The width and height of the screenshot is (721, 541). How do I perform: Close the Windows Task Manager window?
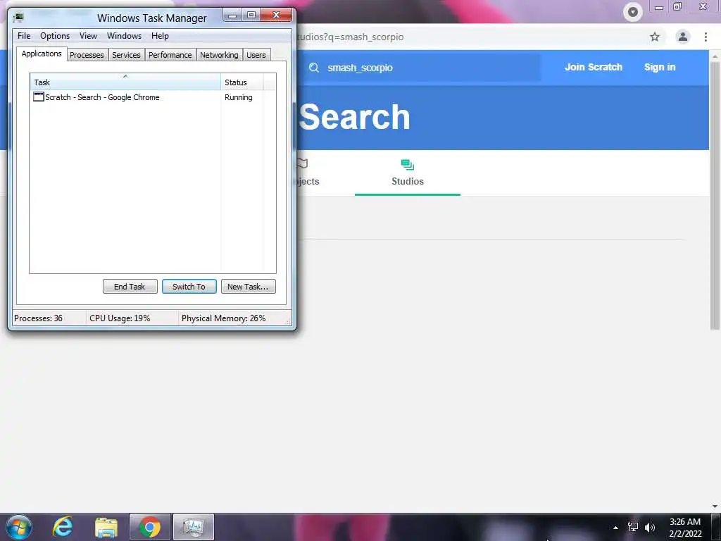coord(276,15)
